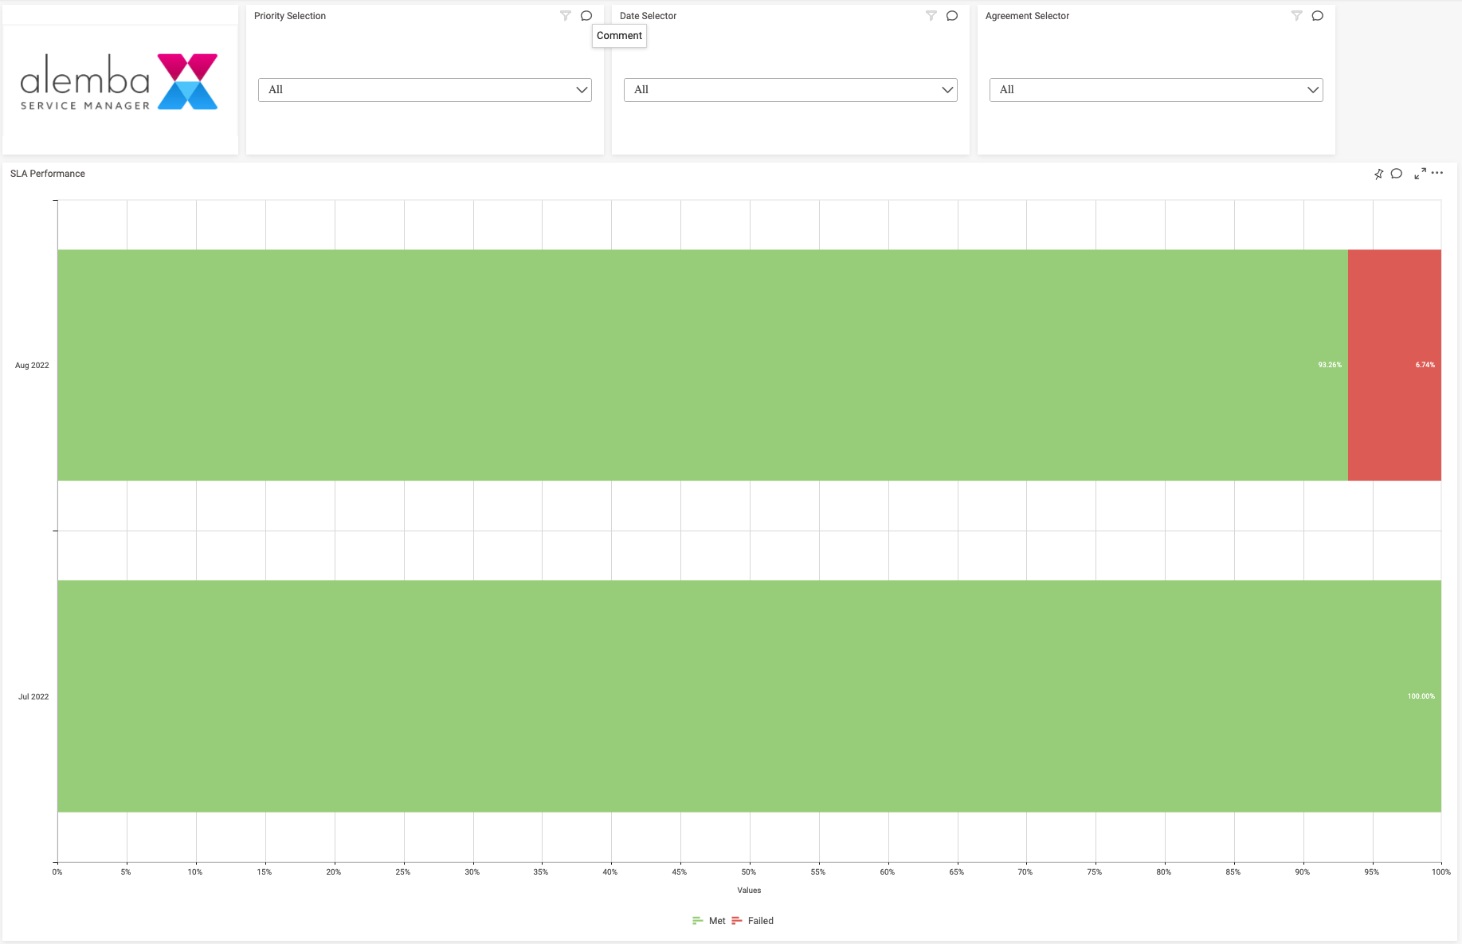
Task: Expand the Date Selector dropdown
Action: tap(790, 90)
